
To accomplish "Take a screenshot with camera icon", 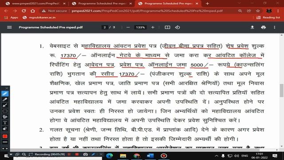I will pyautogui.click(x=86, y=154).
